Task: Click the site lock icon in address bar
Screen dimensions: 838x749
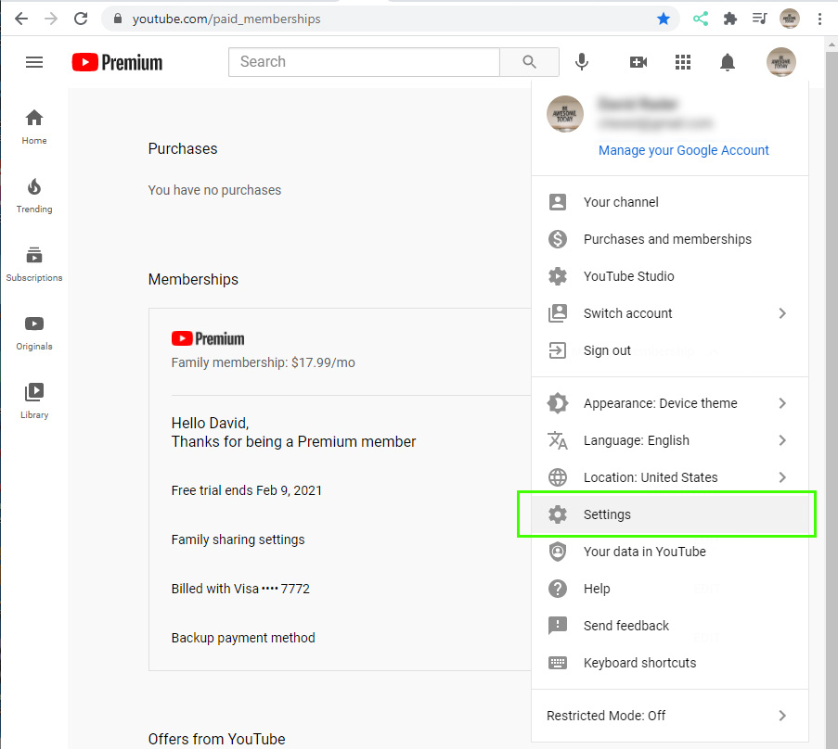Action: point(118,19)
